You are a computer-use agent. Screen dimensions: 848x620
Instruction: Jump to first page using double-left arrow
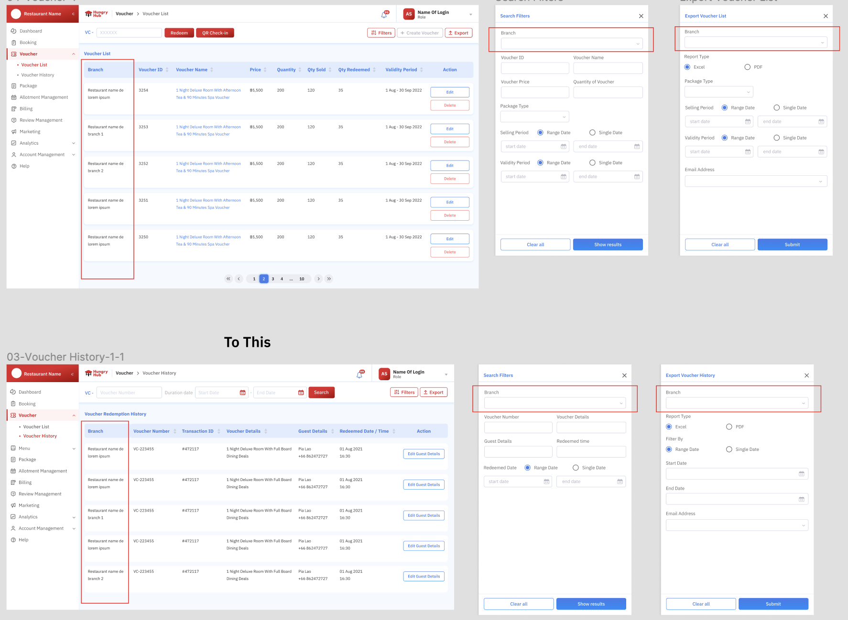[x=228, y=279]
